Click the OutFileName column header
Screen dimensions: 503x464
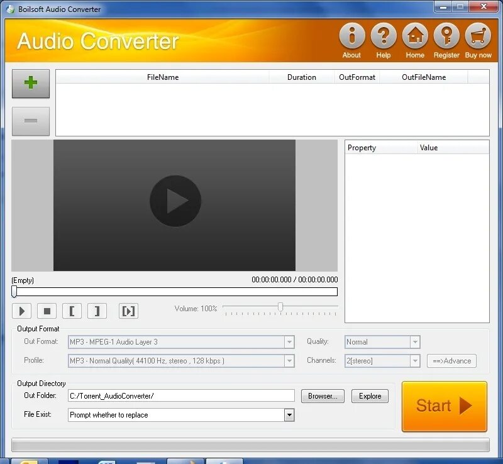424,77
